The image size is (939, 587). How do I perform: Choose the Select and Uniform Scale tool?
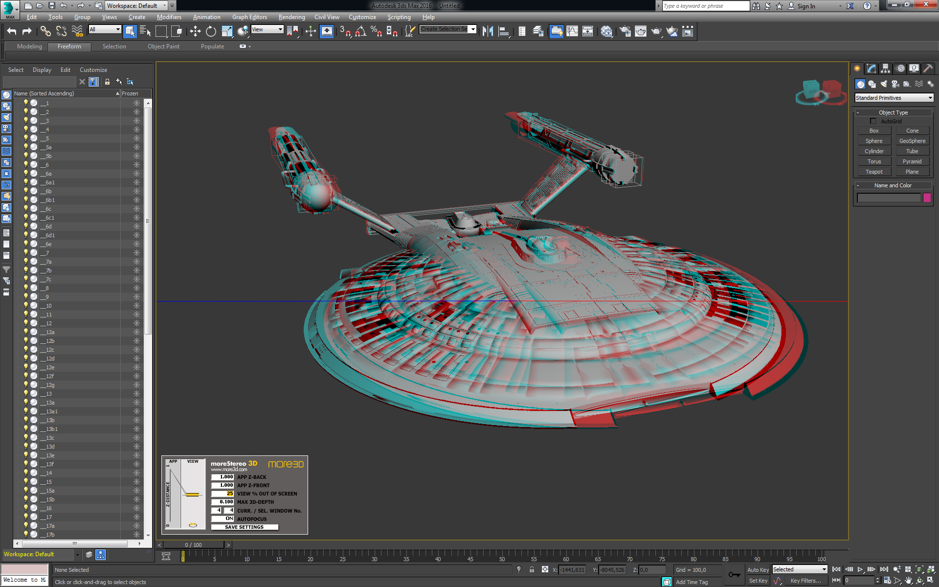pyautogui.click(x=227, y=31)
